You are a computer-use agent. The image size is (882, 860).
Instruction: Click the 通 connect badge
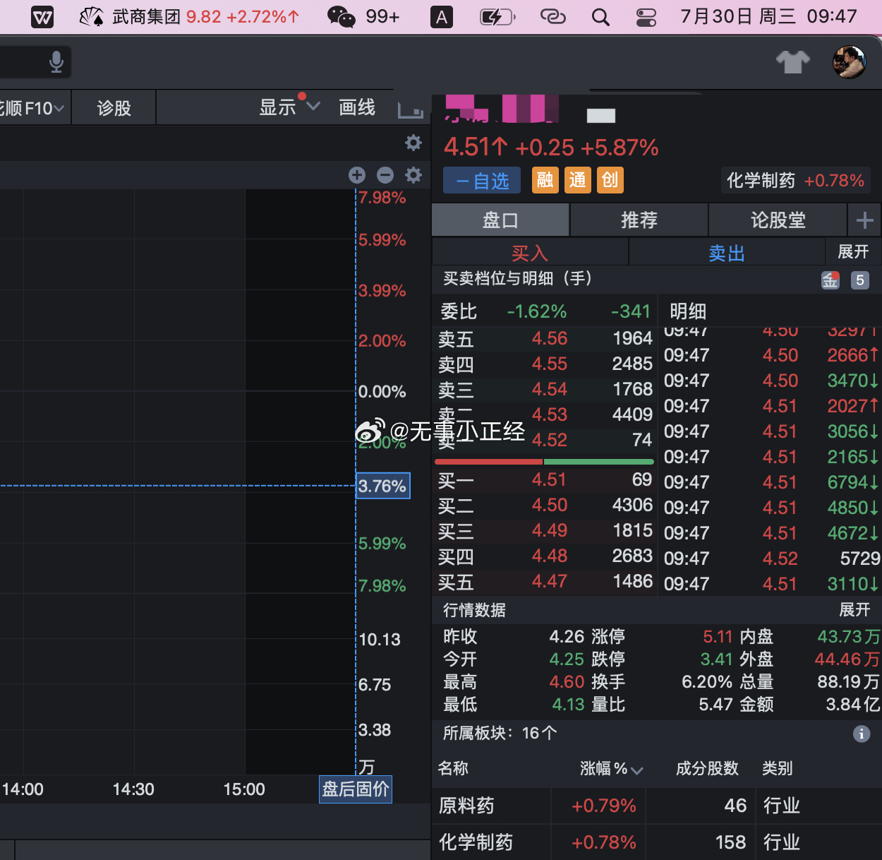coord(577,180)
